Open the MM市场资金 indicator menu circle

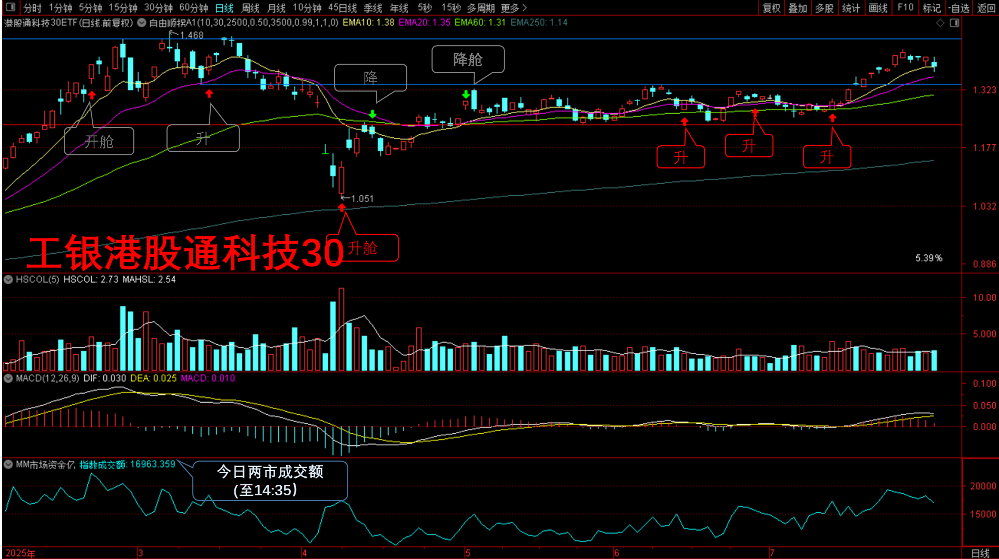click(8, 464)
